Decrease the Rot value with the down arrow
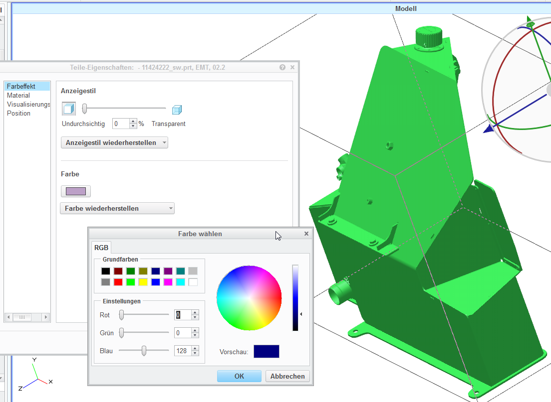This screenshot has height=402, width=551. [195, 317]
